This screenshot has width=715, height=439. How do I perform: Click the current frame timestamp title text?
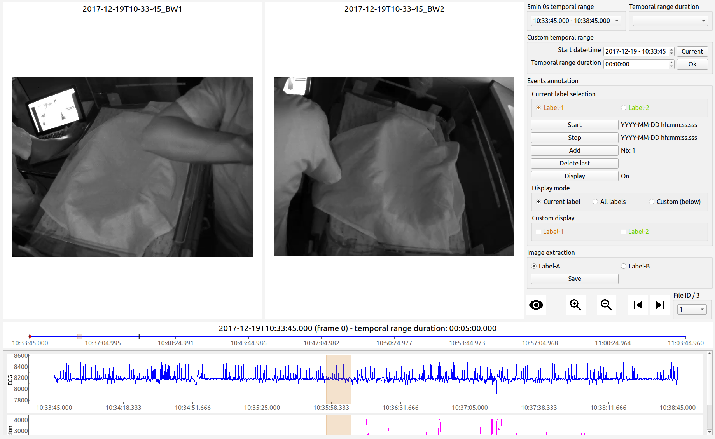click(358, 328)
